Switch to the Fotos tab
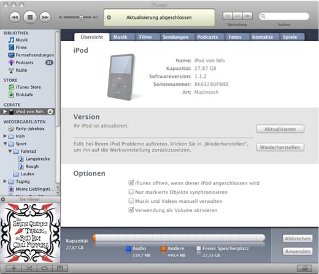319x274 pixels. pos(235,37)
